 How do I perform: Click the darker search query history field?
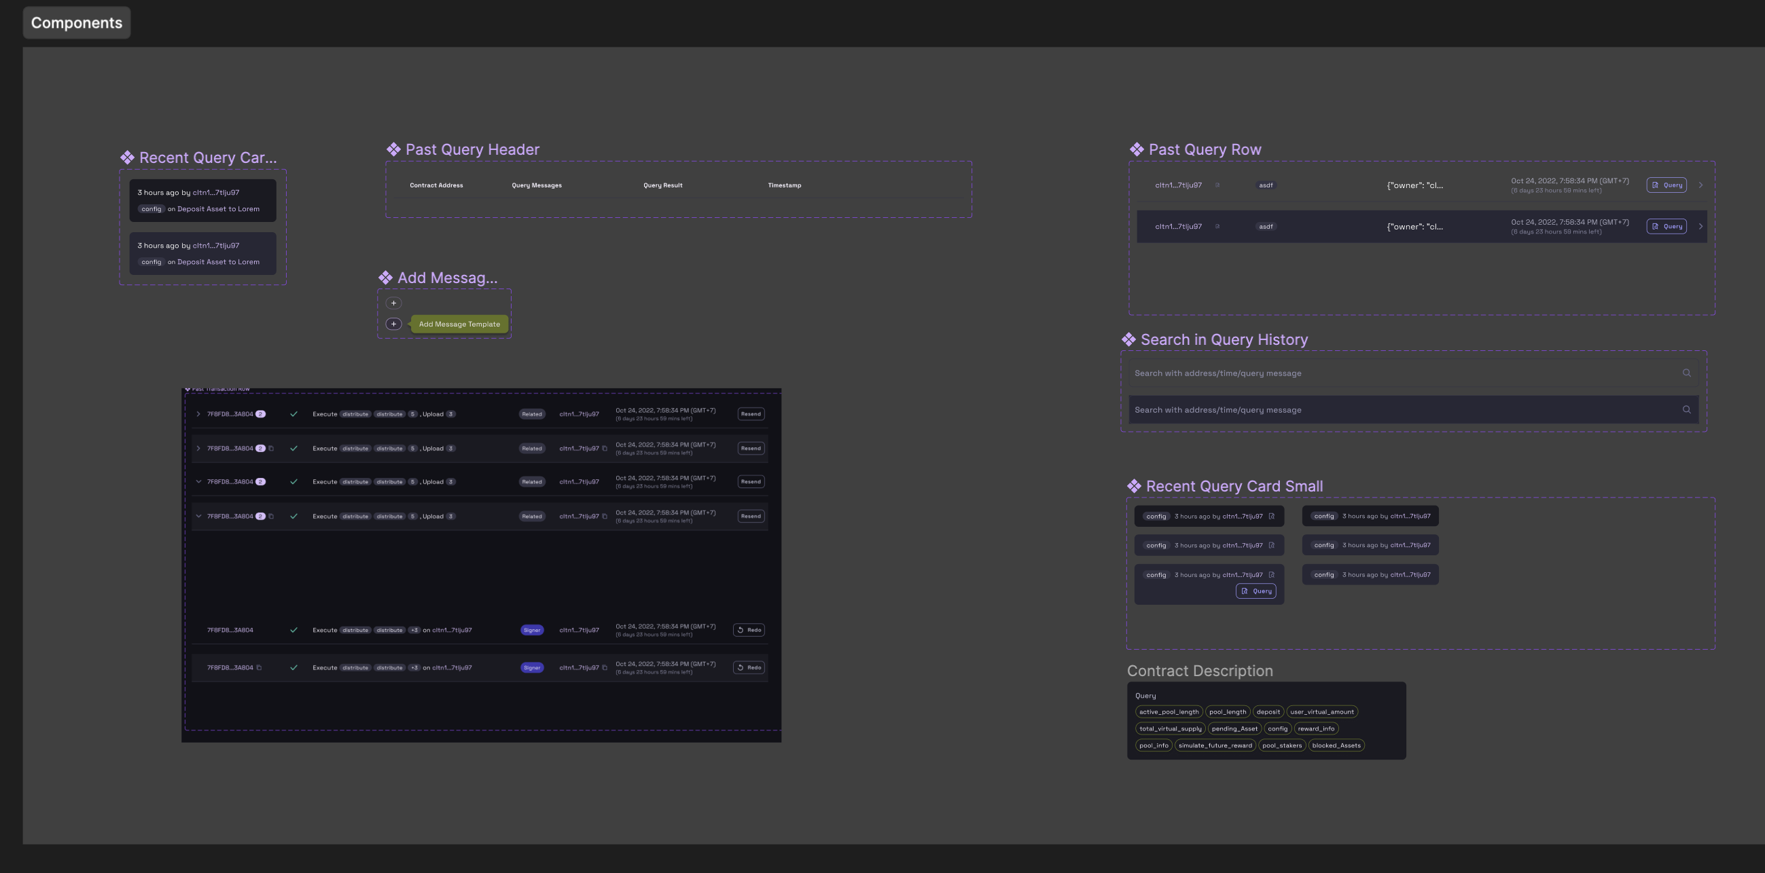click(x=1414, y=409)
